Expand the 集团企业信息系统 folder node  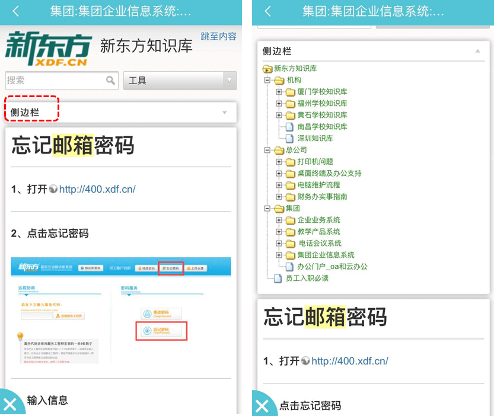pyautogui.click(x=279, y=255)
